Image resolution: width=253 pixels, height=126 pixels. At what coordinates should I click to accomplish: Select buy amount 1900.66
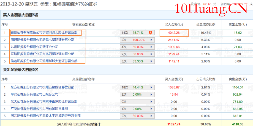pos(174,47)
